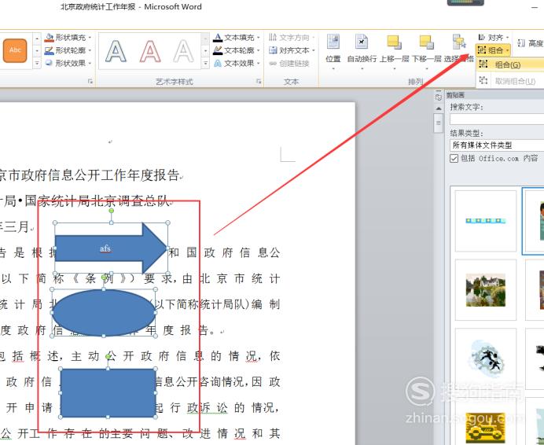Click the Group (组合) dropdown button
This screenshot has width=544, height=445.
point(494,50)
